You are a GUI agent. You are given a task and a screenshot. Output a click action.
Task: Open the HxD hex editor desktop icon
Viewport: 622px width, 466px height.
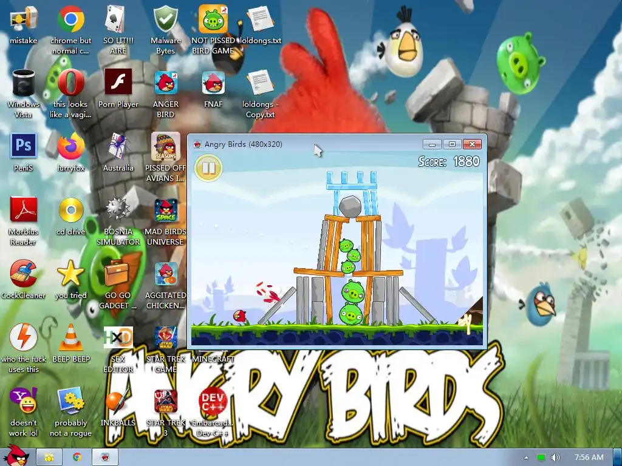click(118, 337)
